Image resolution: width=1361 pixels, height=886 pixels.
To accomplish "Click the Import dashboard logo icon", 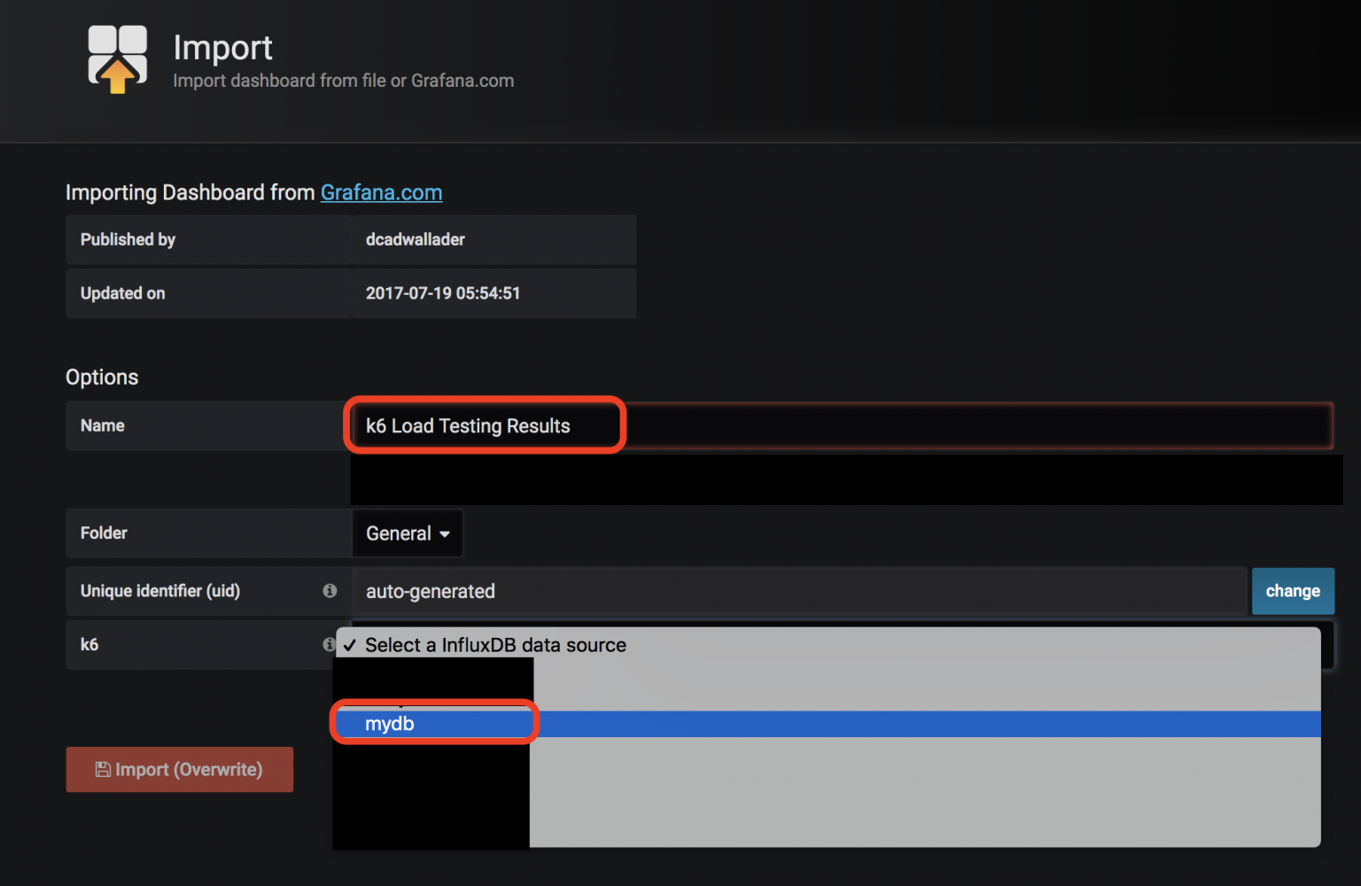I will pos(117,59).
